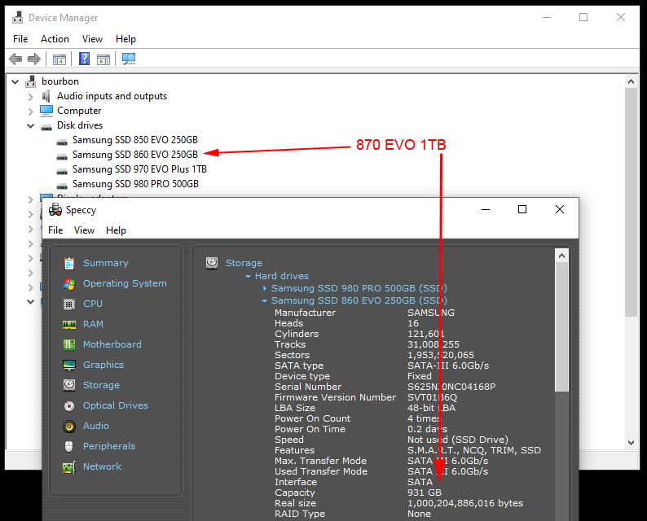This screenshot has width=647, height=521.
Task: Maximize the Speccy window
Action: tap(522, 209)
